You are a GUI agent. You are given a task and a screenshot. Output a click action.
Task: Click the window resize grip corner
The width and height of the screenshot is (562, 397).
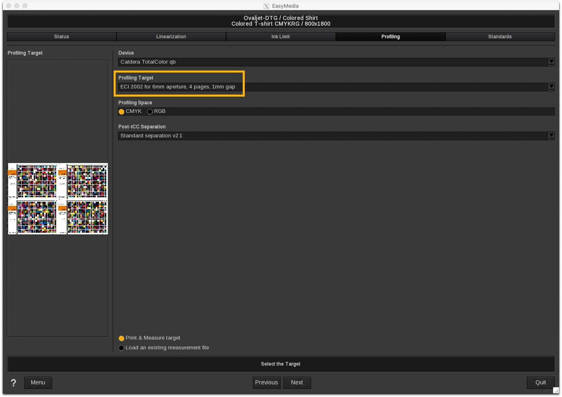pos(555,390)
